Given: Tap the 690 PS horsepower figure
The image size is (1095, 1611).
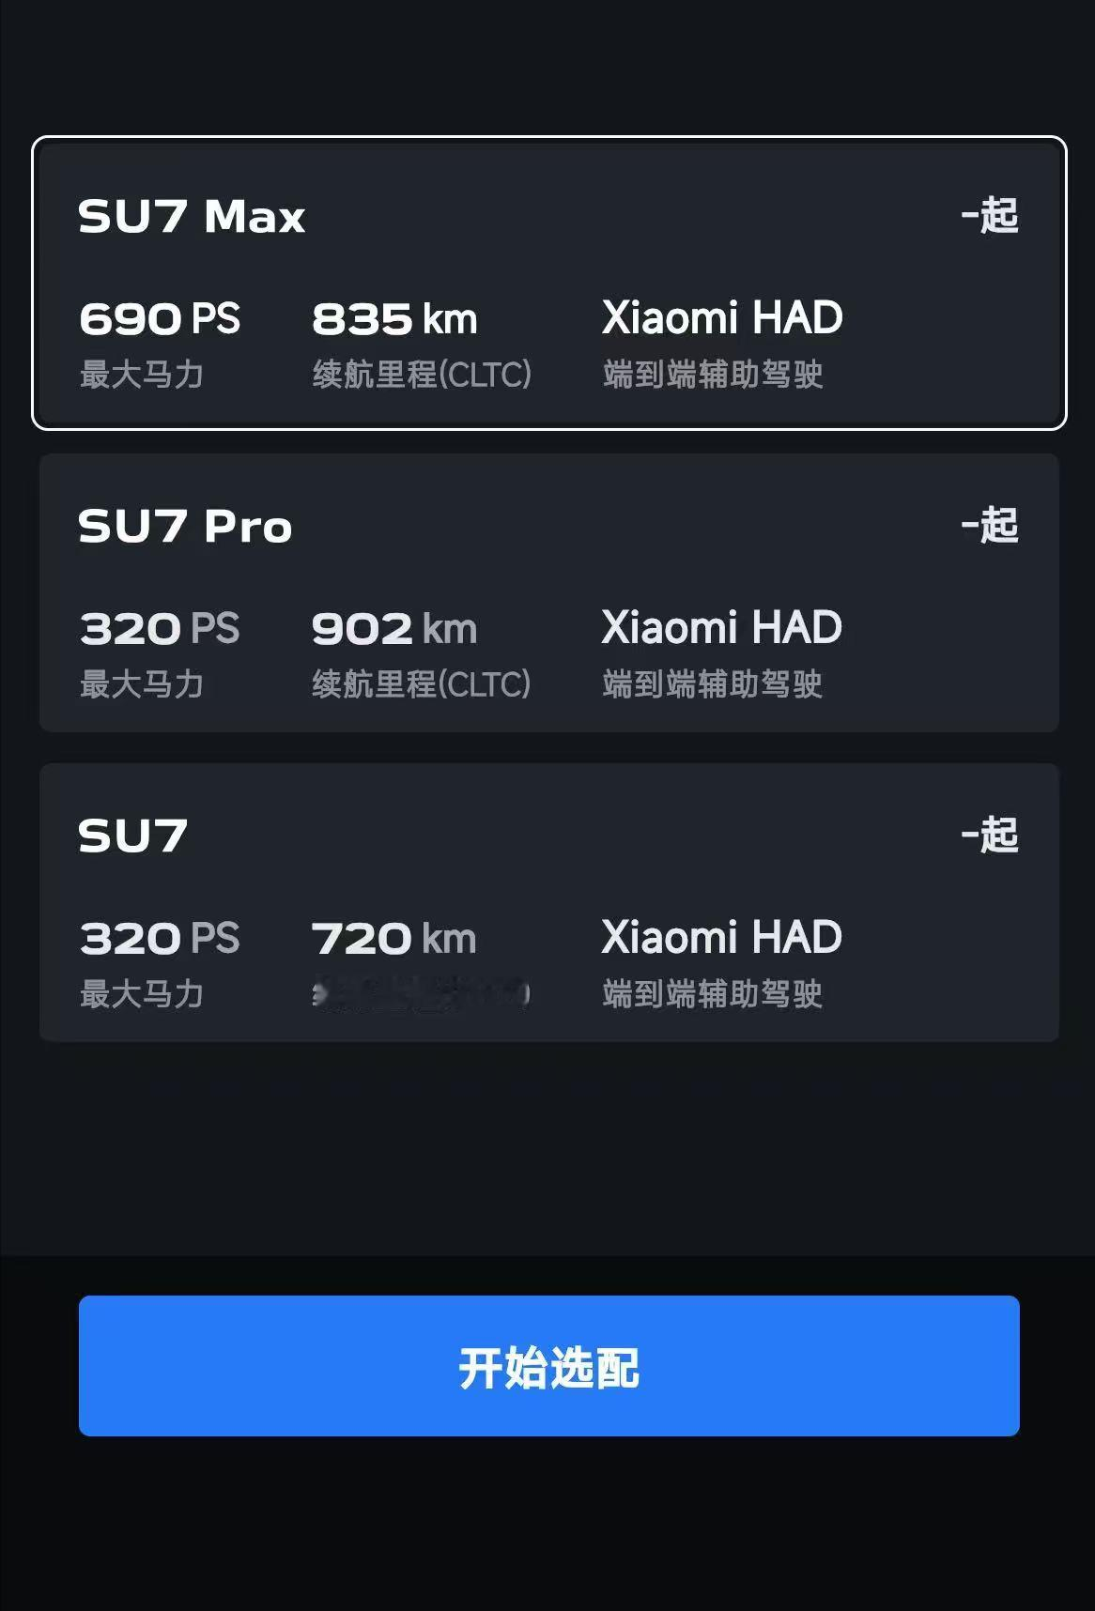Looking at the screenshot, I should pos(160,319).
